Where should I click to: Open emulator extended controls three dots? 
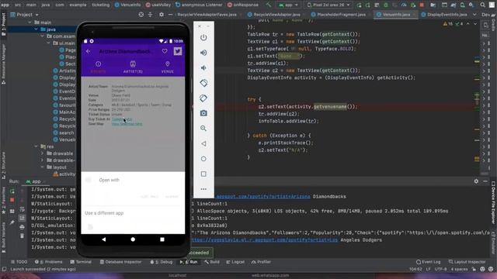[203, 189]
